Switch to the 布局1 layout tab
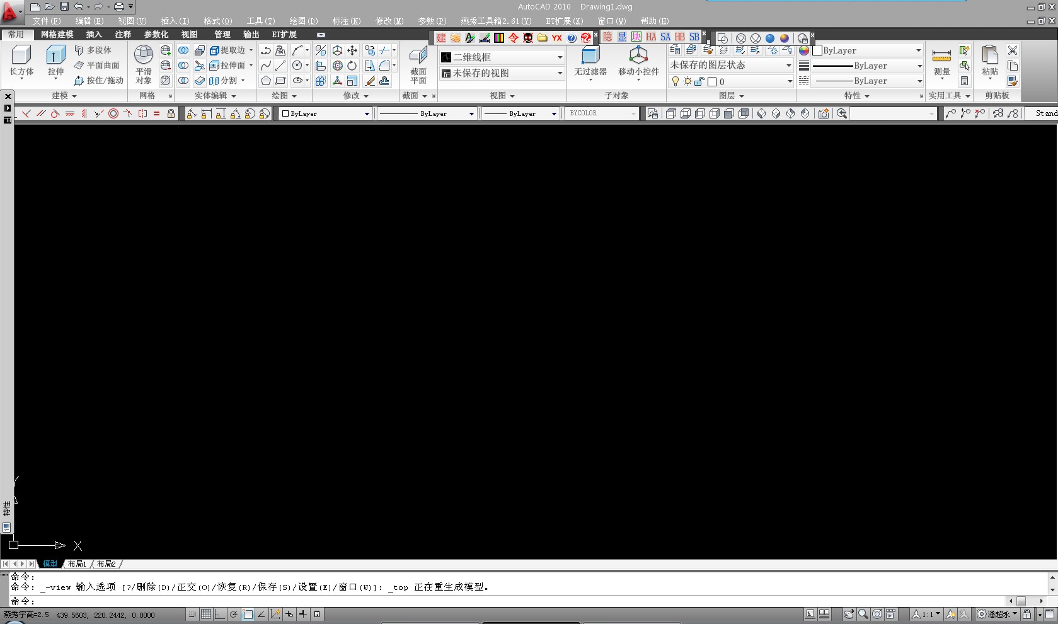The height and width of the screenshot is (624, 1058). click(x=77, y=564)
